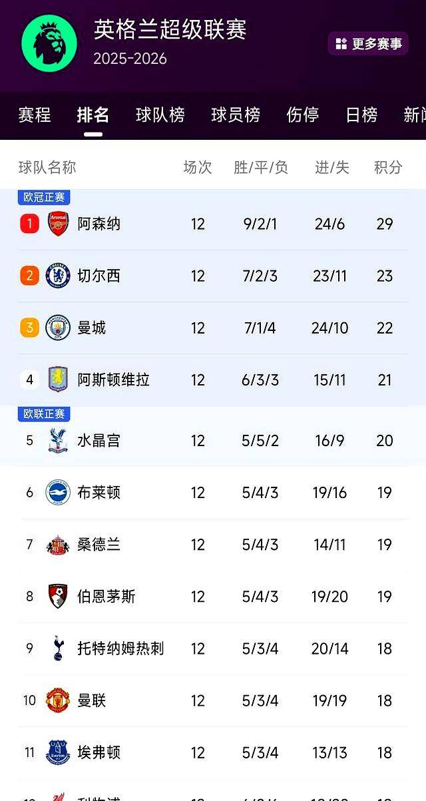Select the 伤停 tab
The width and height of the screenshot is (426, 801).
pos(302,115)
